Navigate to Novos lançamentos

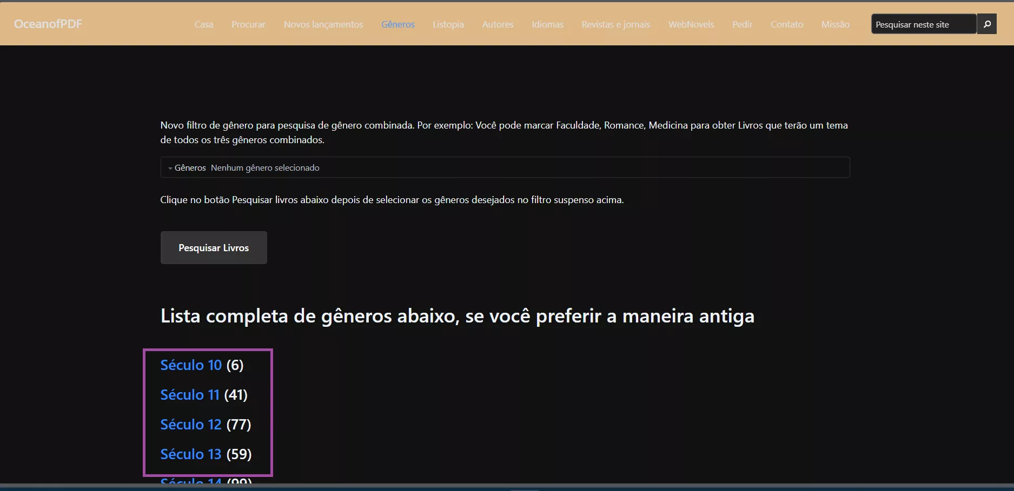[323, 24]
